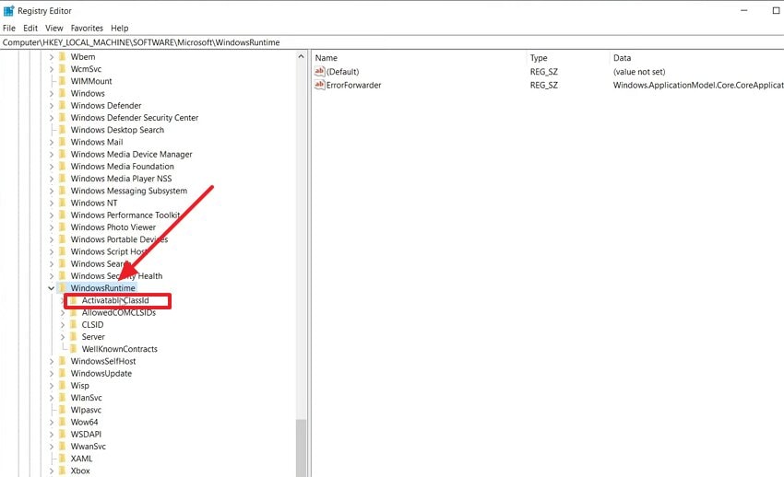This screenshot has width=784, height=477.
Task: Click the Windows NT folder icon
Action: point(63,203)
